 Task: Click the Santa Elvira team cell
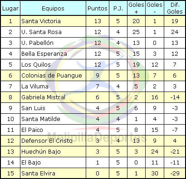coord(53,174)
